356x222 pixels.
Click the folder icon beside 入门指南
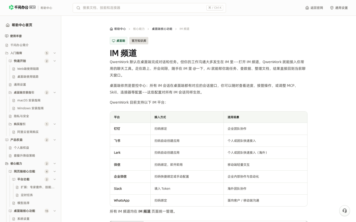point(7,53)
